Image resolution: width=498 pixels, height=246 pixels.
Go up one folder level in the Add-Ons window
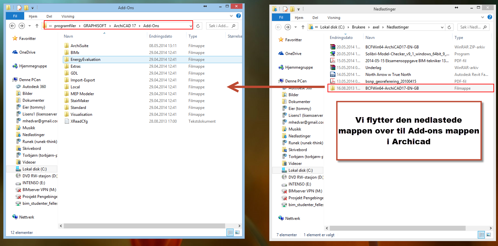coord(37,26)
